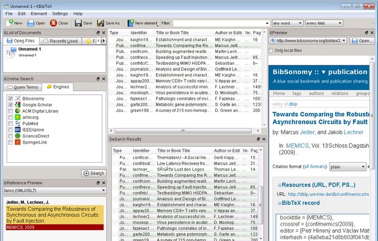Open the Help menu

[x=78, y=13]
